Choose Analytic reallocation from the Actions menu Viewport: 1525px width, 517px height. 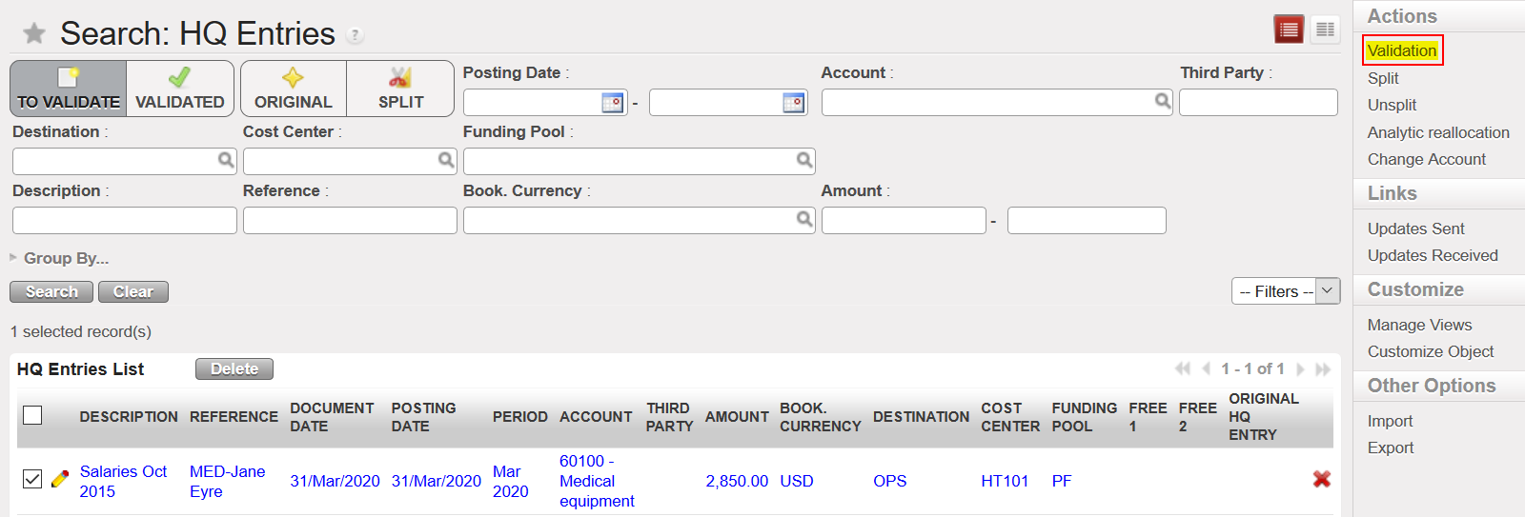1437,132
